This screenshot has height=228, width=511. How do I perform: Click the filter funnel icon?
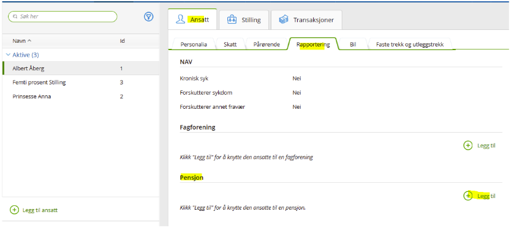pyautogui.click(x=149, y=17)
